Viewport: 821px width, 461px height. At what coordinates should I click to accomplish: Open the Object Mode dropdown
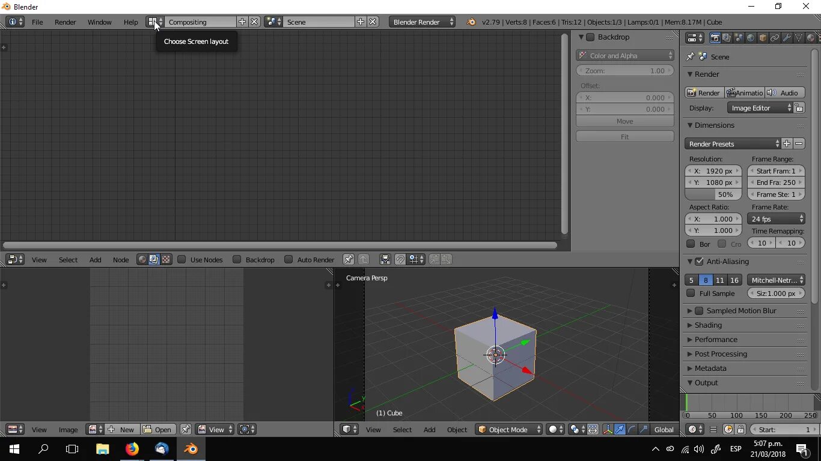click(509, 429)
